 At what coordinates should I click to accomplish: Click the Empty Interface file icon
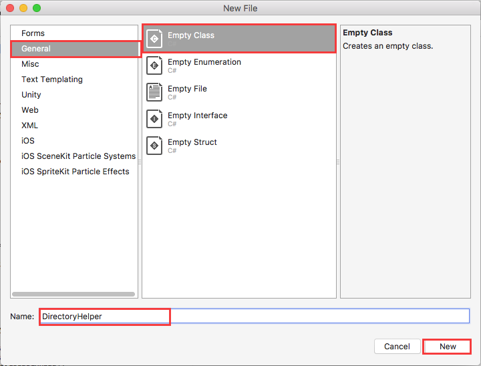[x=154, y=119]
